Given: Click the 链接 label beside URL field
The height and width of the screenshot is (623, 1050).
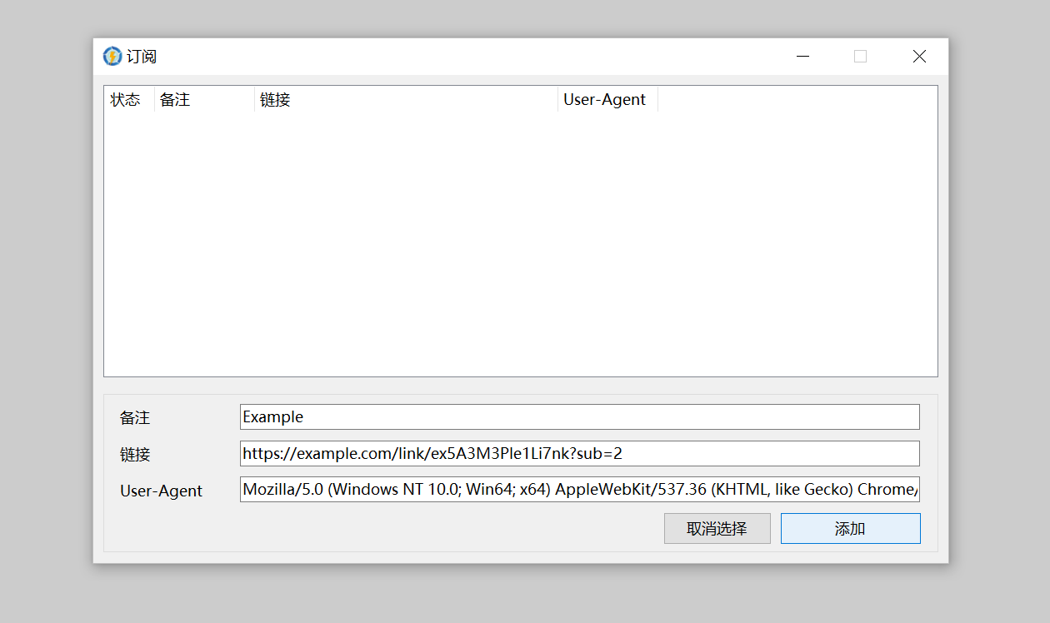Looking at the screenshot, I should 135,455.
